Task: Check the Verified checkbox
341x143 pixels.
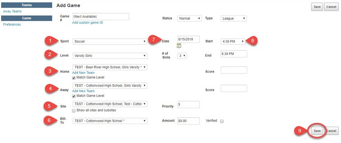Action: 222,121
